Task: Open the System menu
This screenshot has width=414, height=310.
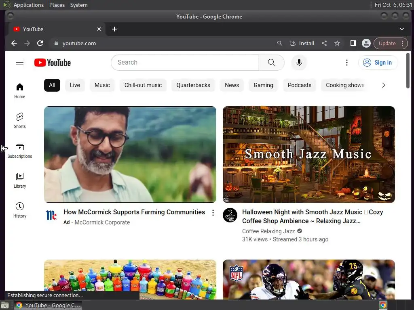Action: coord(79,5)
